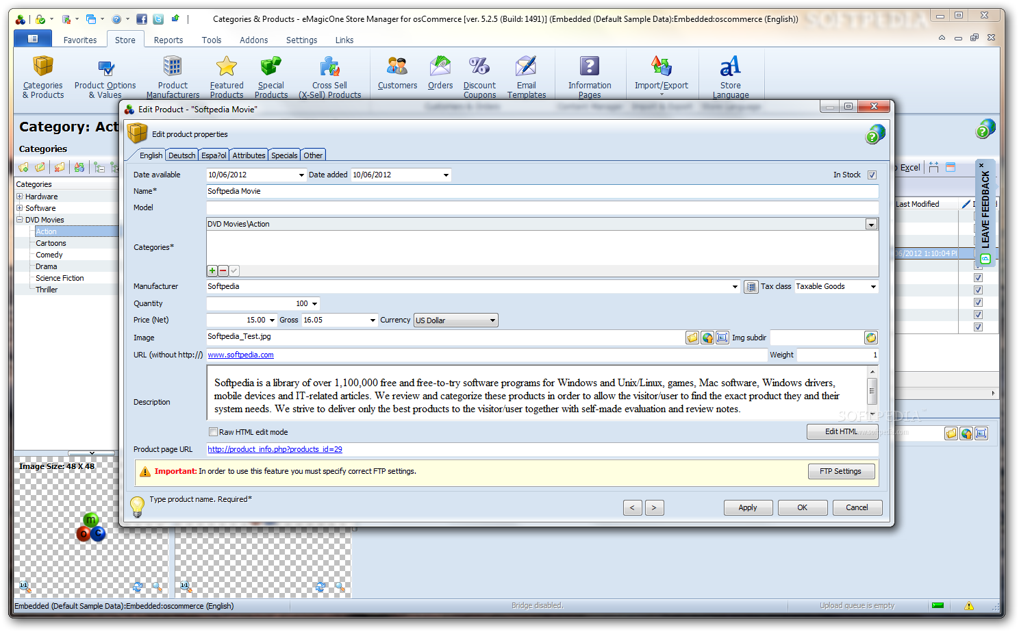Click the description scrollbar handle
The height and width of the screenshot is (632, 1019).
872,392
